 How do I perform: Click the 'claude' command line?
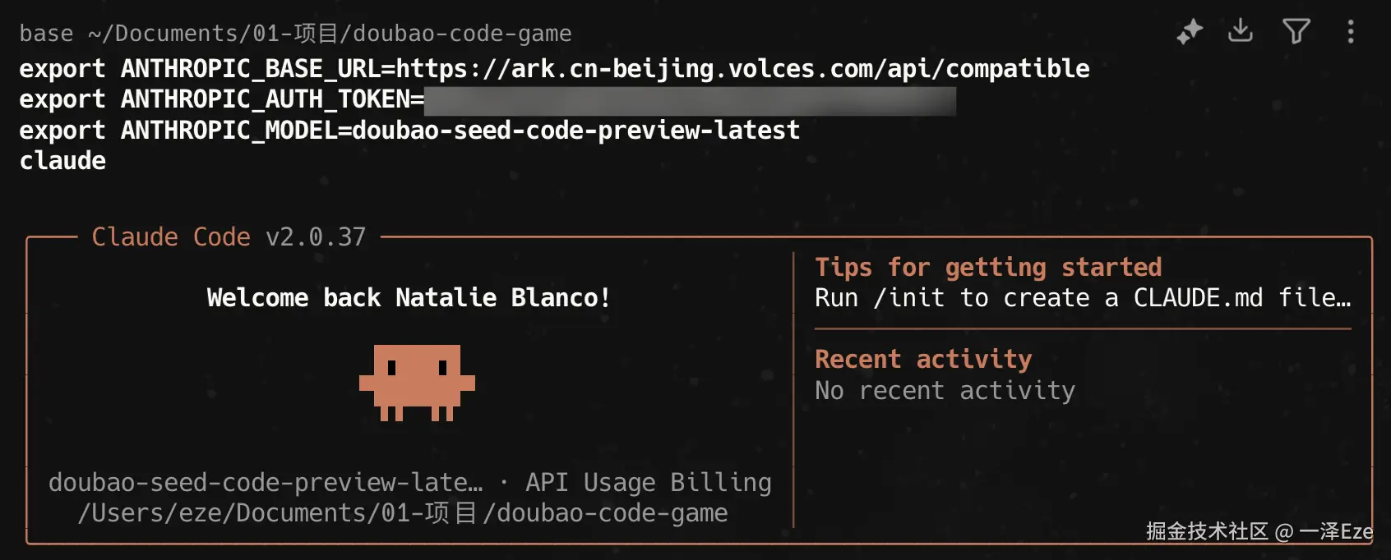(x=62, y=161)
